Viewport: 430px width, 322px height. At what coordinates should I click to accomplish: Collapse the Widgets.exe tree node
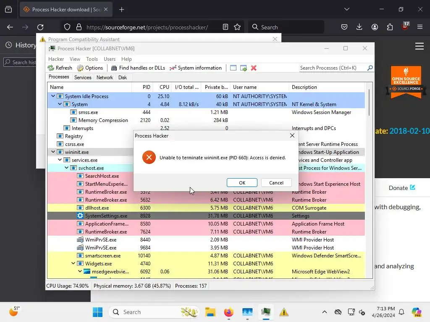tap(73, 263)
